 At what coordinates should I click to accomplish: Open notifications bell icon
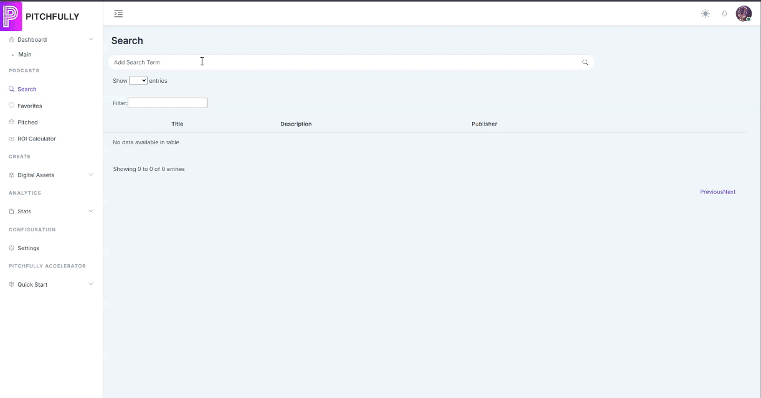coord(724,14)
